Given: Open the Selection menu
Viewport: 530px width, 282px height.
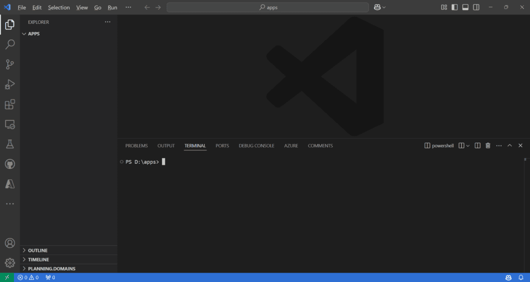Looking at the screenshot, I should [x=59, y=7].
